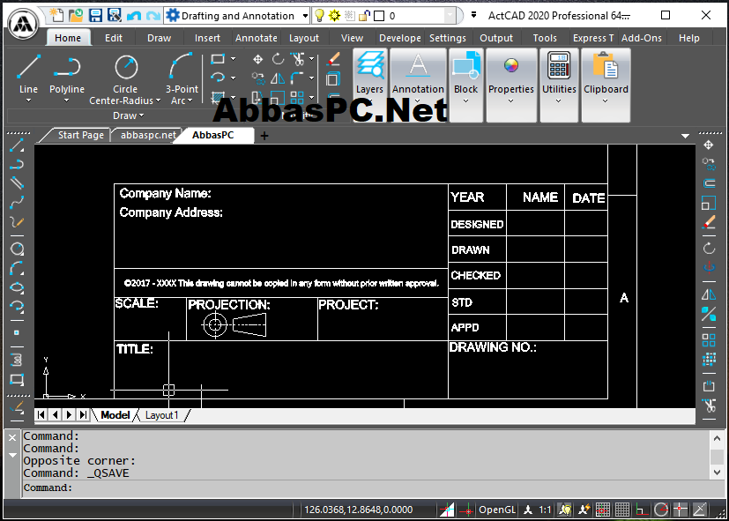Toggle Snap mode in status bar
Screen dimensions: 729x521
(603, 510)
